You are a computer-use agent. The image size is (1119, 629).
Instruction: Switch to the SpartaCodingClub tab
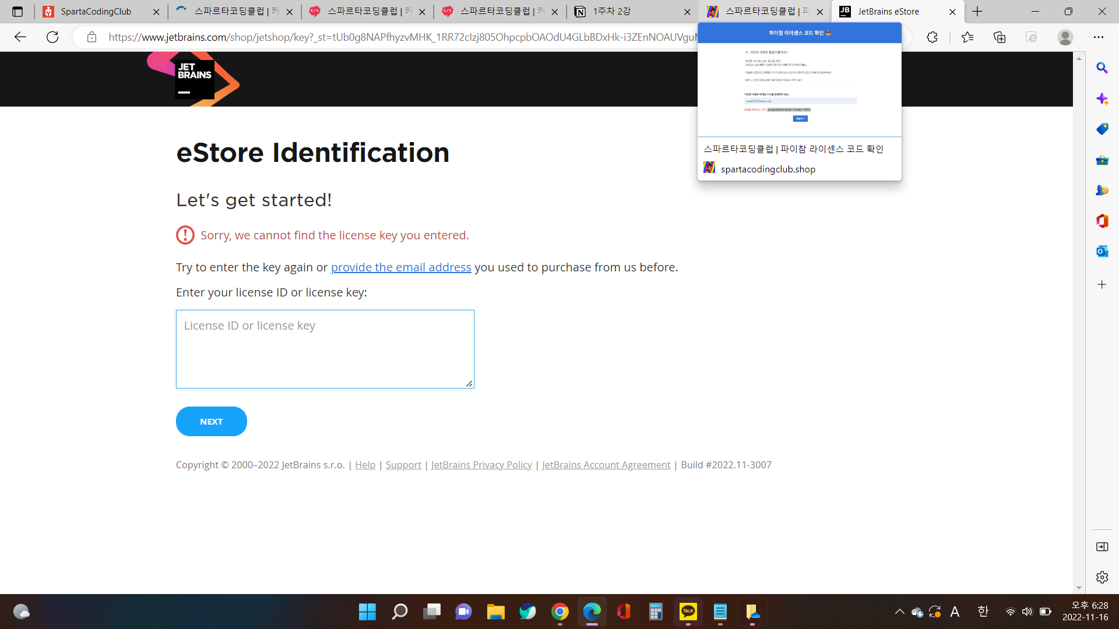click(96, 12)
